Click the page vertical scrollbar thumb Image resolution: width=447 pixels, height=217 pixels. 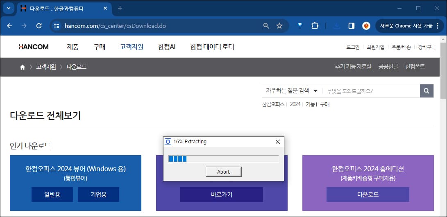click(x=443, y=70)
